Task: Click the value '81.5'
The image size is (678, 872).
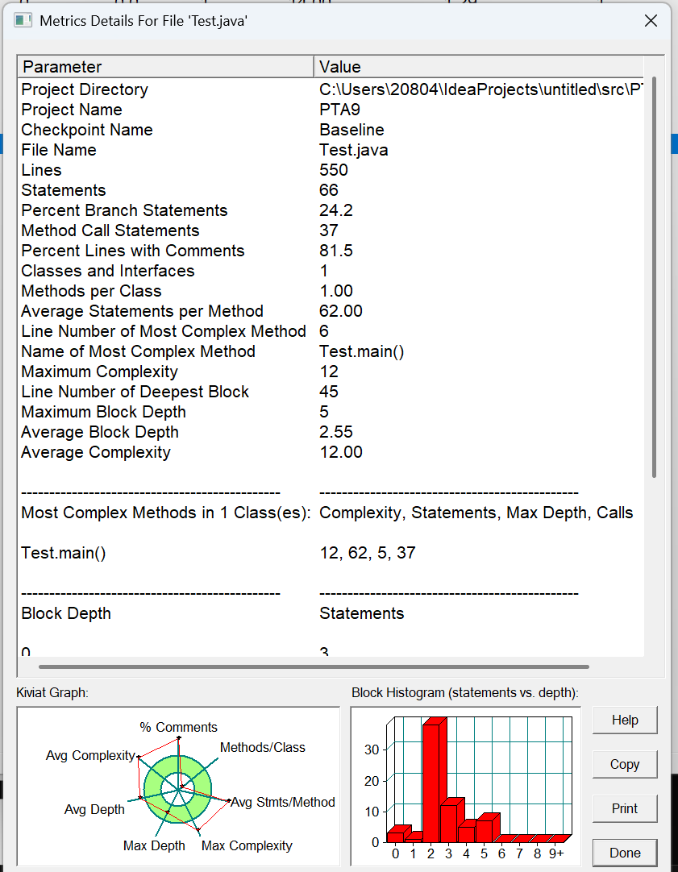Action: coord(336,251)
